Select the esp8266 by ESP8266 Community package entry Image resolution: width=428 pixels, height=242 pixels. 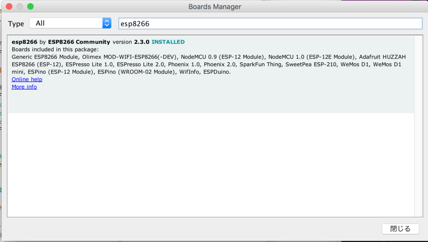coord(211,74)
